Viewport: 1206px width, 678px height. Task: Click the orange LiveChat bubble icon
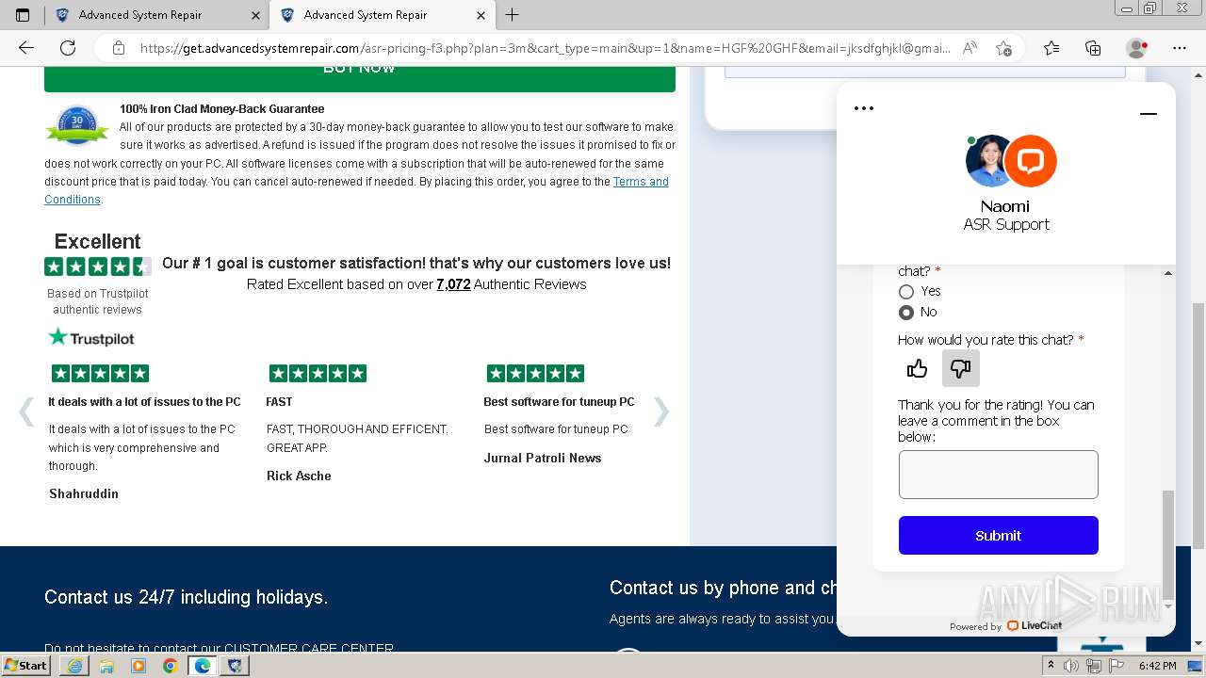coord(1030,161)
